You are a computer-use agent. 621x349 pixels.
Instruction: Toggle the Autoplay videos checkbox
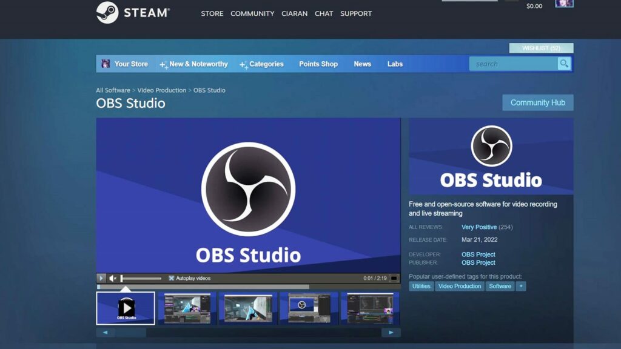tap(171, 278)
